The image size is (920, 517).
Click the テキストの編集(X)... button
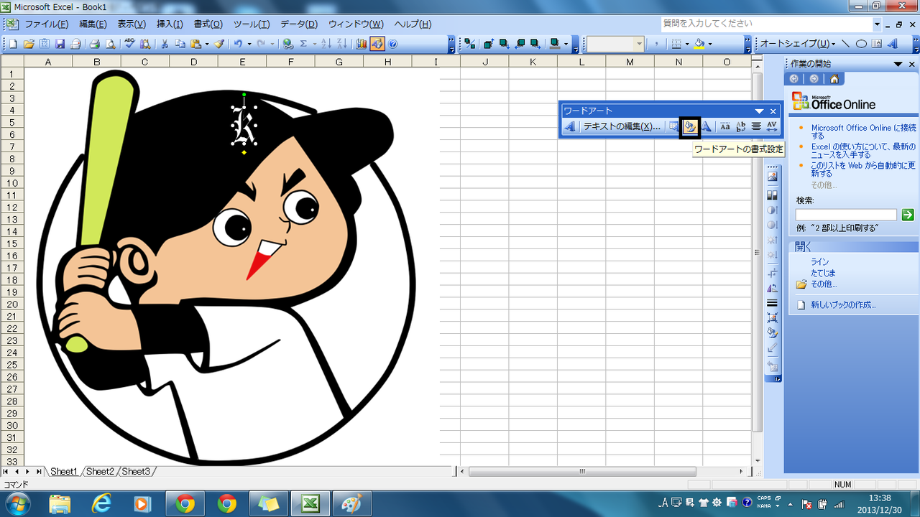pyautogui.click(x=622, y=126)
